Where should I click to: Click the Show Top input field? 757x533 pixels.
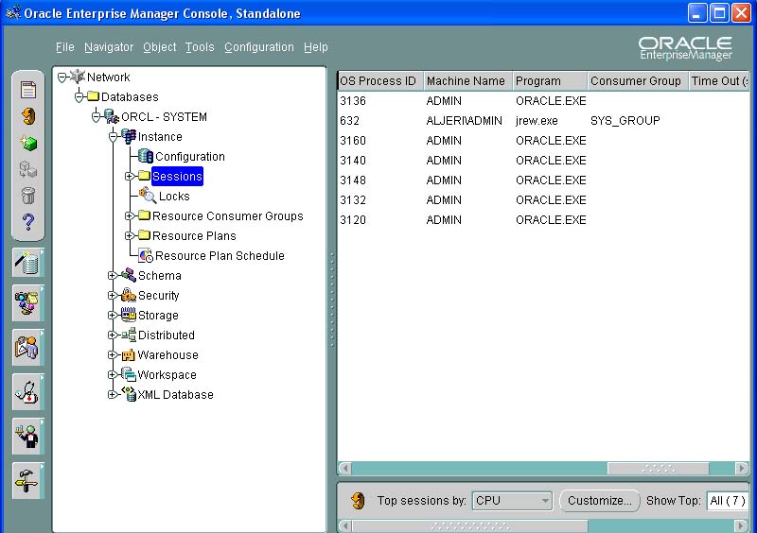(727, 501)
